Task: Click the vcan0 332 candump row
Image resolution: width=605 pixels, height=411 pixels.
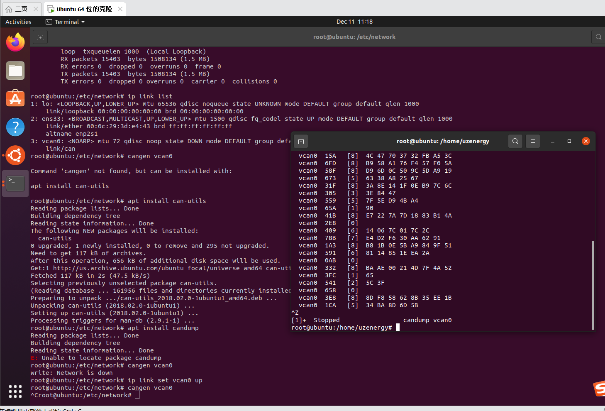Action: pyautogui.click(x=375, y=268)
